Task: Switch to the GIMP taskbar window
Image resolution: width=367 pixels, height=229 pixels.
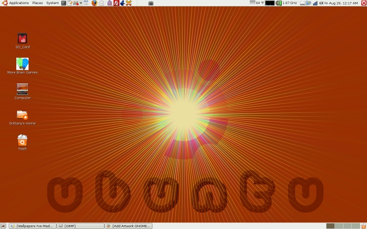Action: pos(81,226)
